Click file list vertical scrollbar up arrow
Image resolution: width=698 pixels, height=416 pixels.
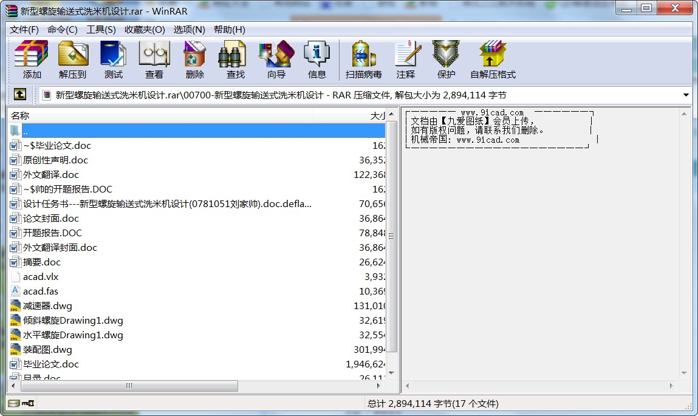click(x=391, y=114)
